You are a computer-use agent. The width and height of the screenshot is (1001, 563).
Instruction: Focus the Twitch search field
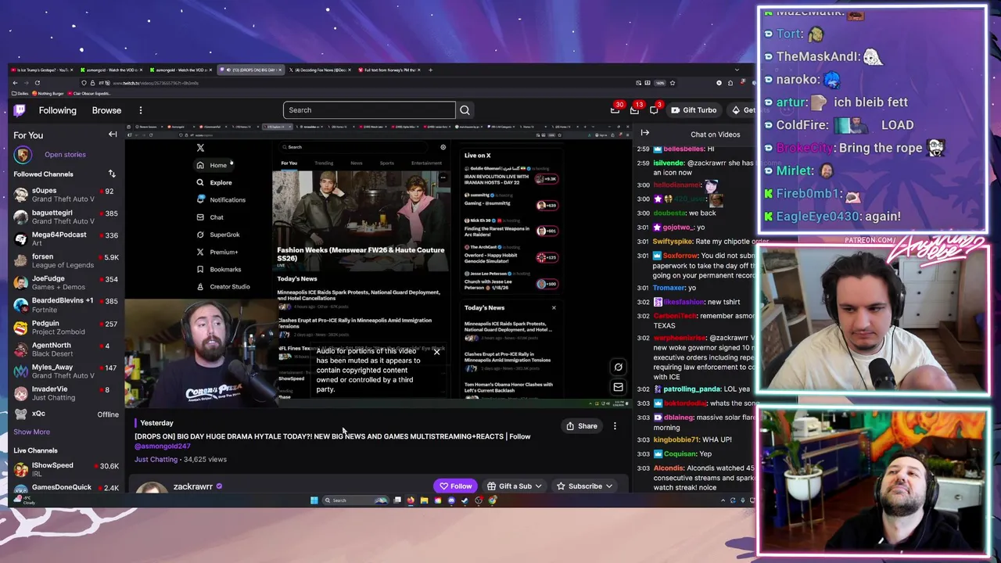click(x=369, y=110)
